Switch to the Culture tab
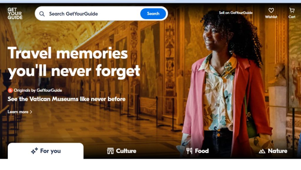301x170 pixels. [x=121, y=151]
